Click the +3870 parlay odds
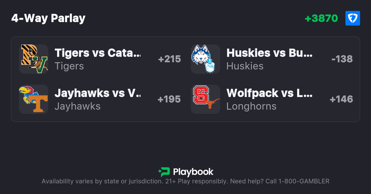This screenshot has height=194, width=371. pyautogui.click(x=321, y=18)
